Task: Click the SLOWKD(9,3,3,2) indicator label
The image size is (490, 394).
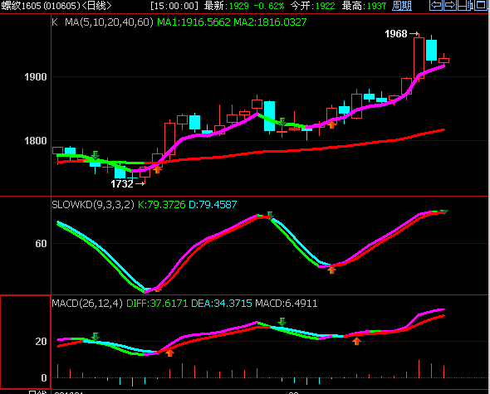Action: coord(93,205)
